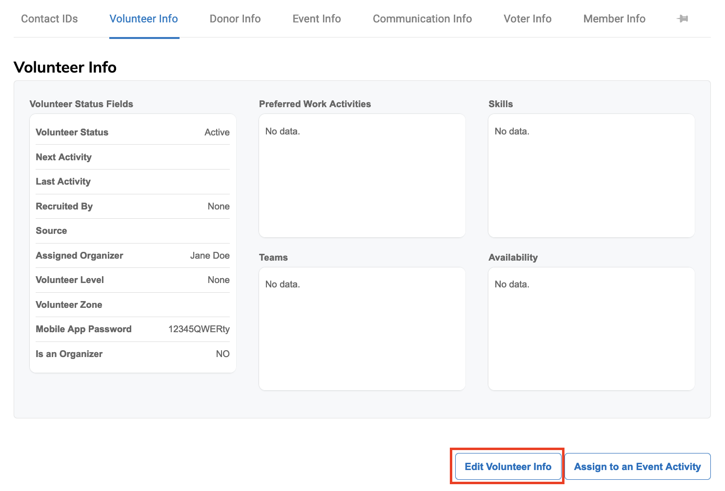Click No data in the Skills panel
Viewport: 725px width, 491px height.
click(x=512, y=132)
